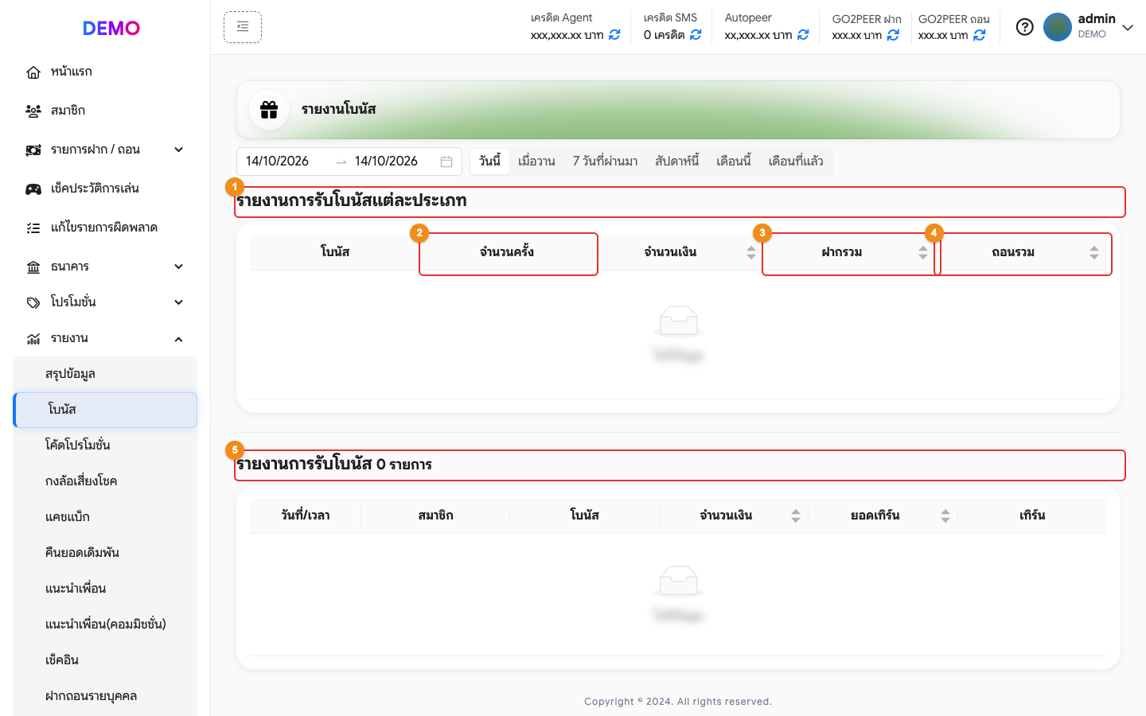Open เช็คประวัติการเล่น in the sidebar
Screen dimensions: 1146x716
coord(105,189)
